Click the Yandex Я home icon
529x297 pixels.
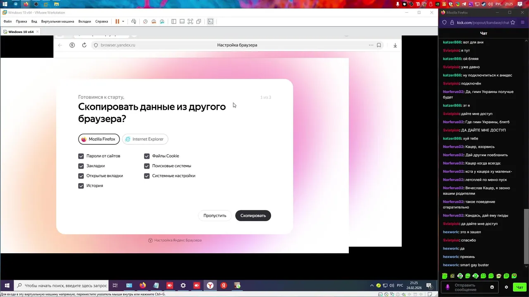pyautogui.click(x=72, y=45)
